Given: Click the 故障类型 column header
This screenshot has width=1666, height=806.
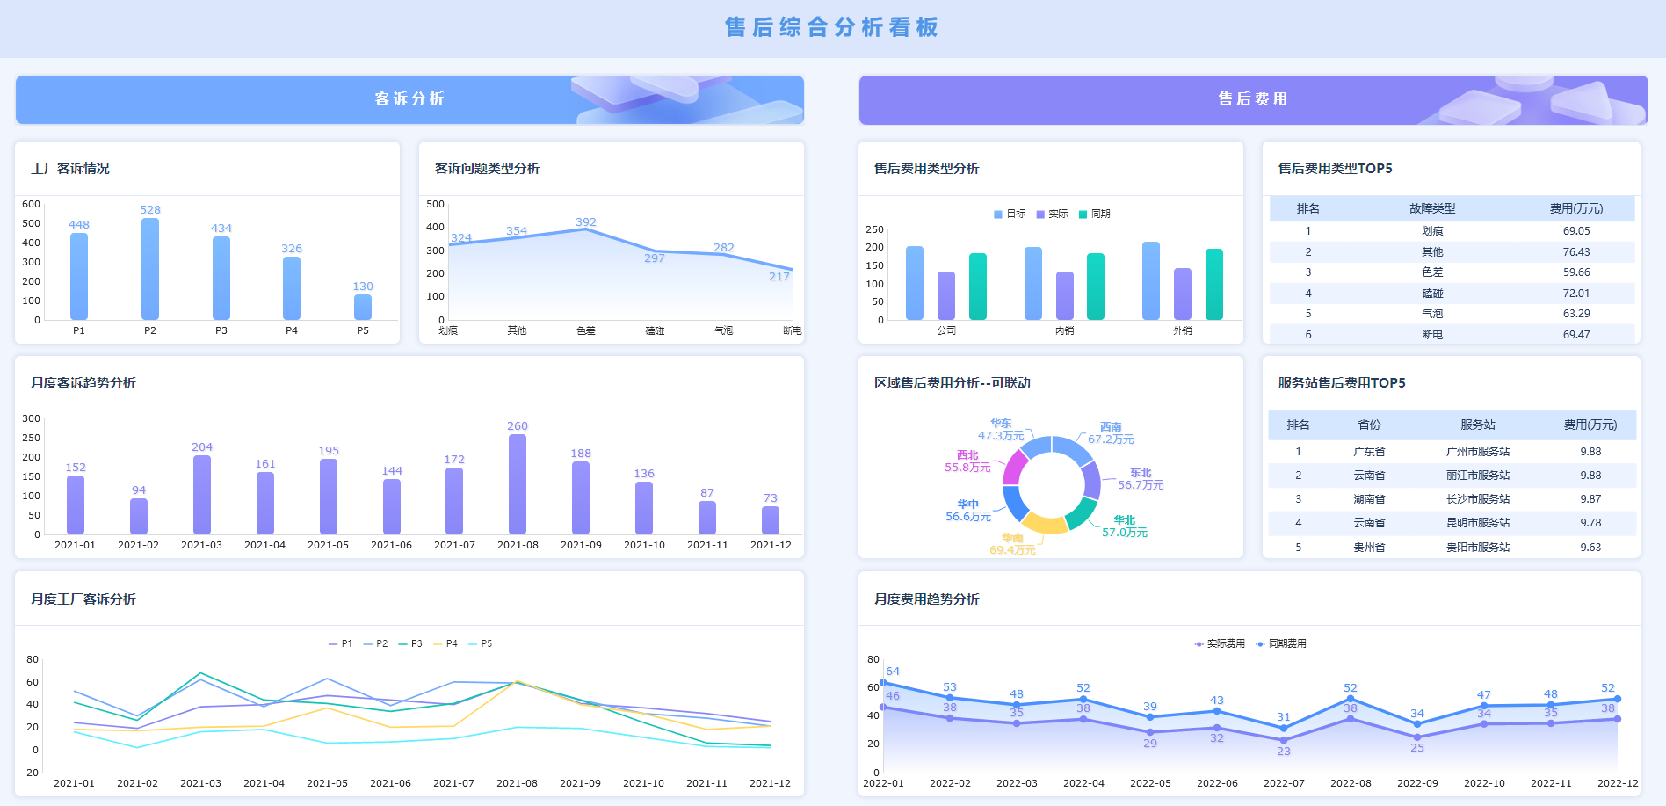Looking at the screenshot, I should [x=1432, y=208].
